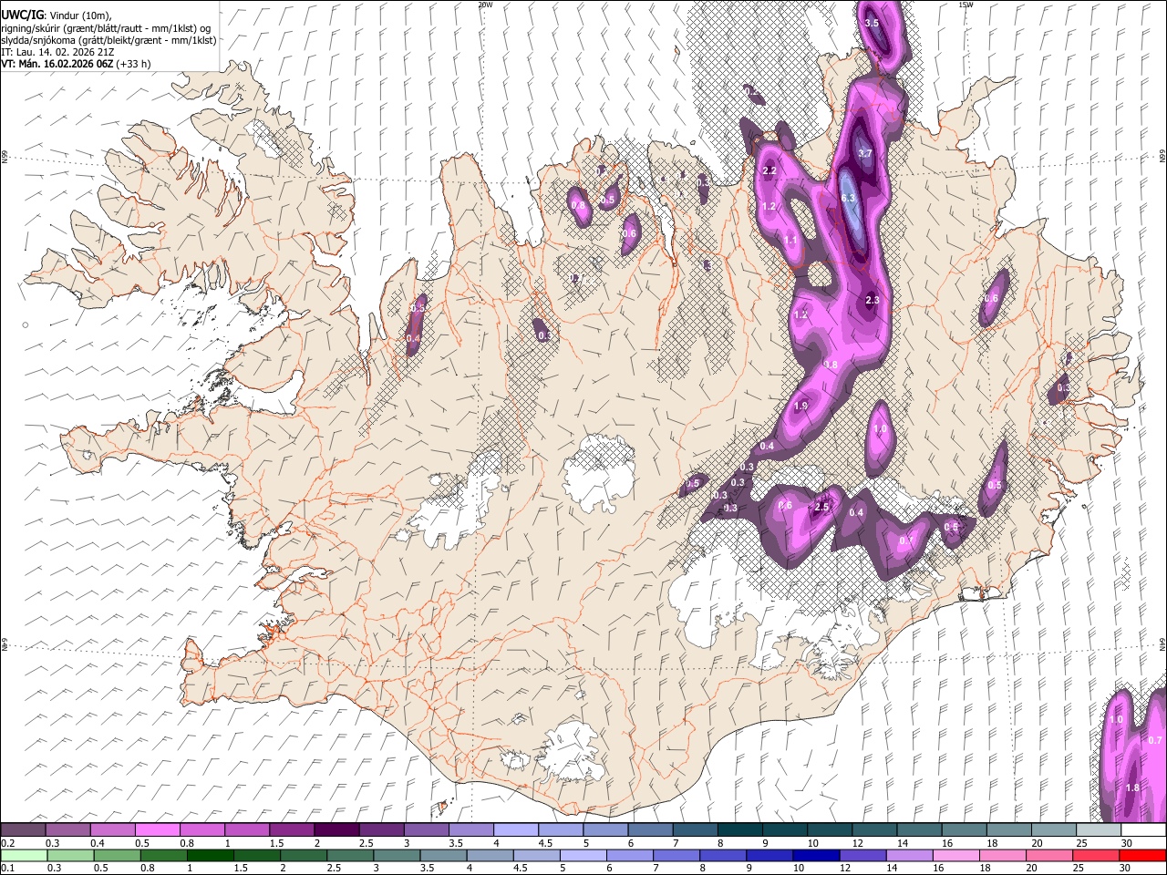Click the 20W longitude label

click(x=485, y=5)
